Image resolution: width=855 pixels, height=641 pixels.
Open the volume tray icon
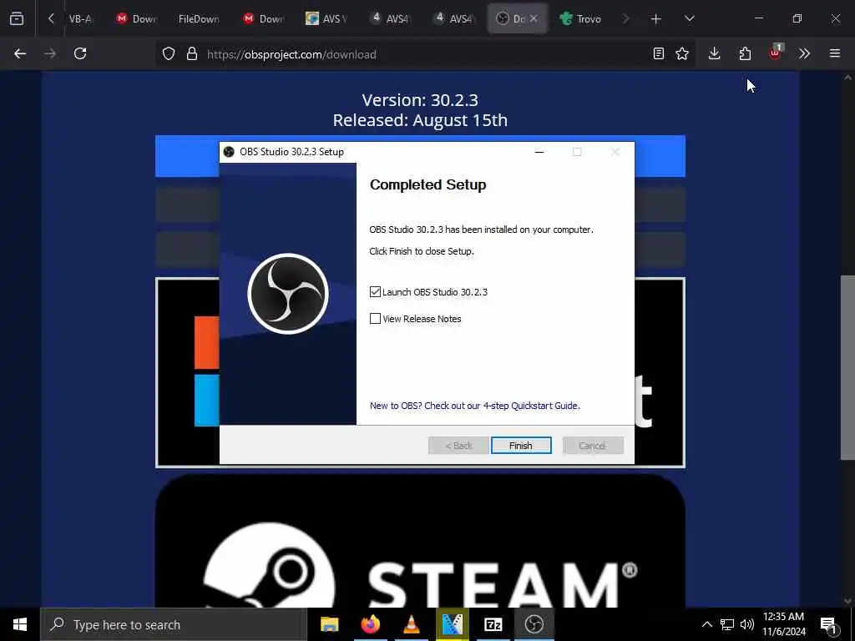747,624
